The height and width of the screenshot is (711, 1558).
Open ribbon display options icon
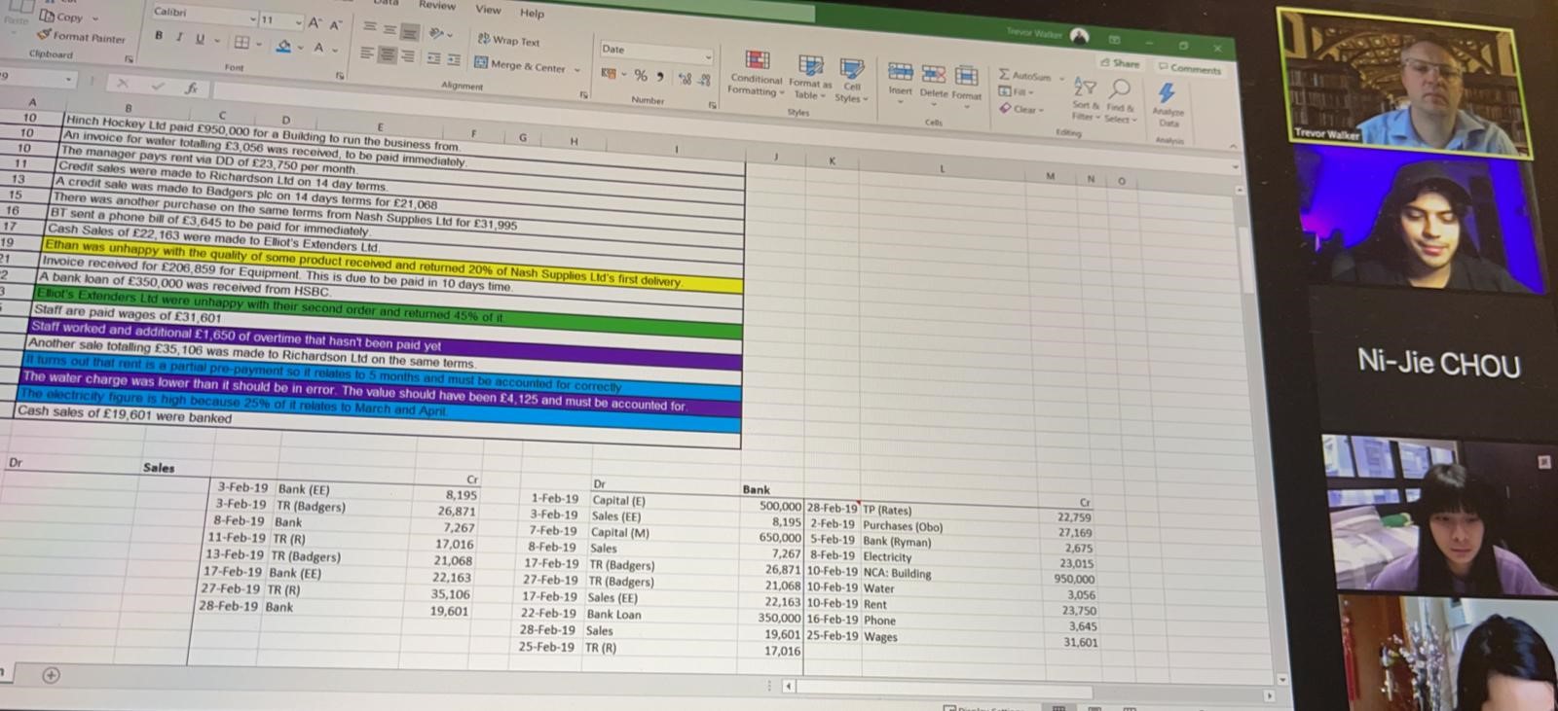(1114, 39)
